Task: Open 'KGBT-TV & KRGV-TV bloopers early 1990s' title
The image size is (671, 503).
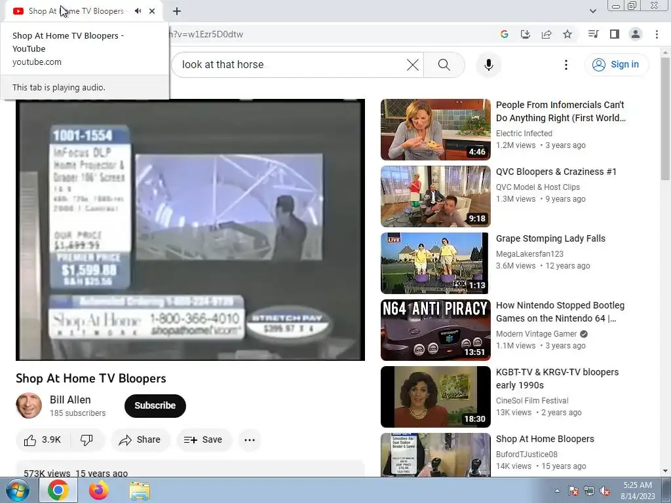Action: (557, 379)
